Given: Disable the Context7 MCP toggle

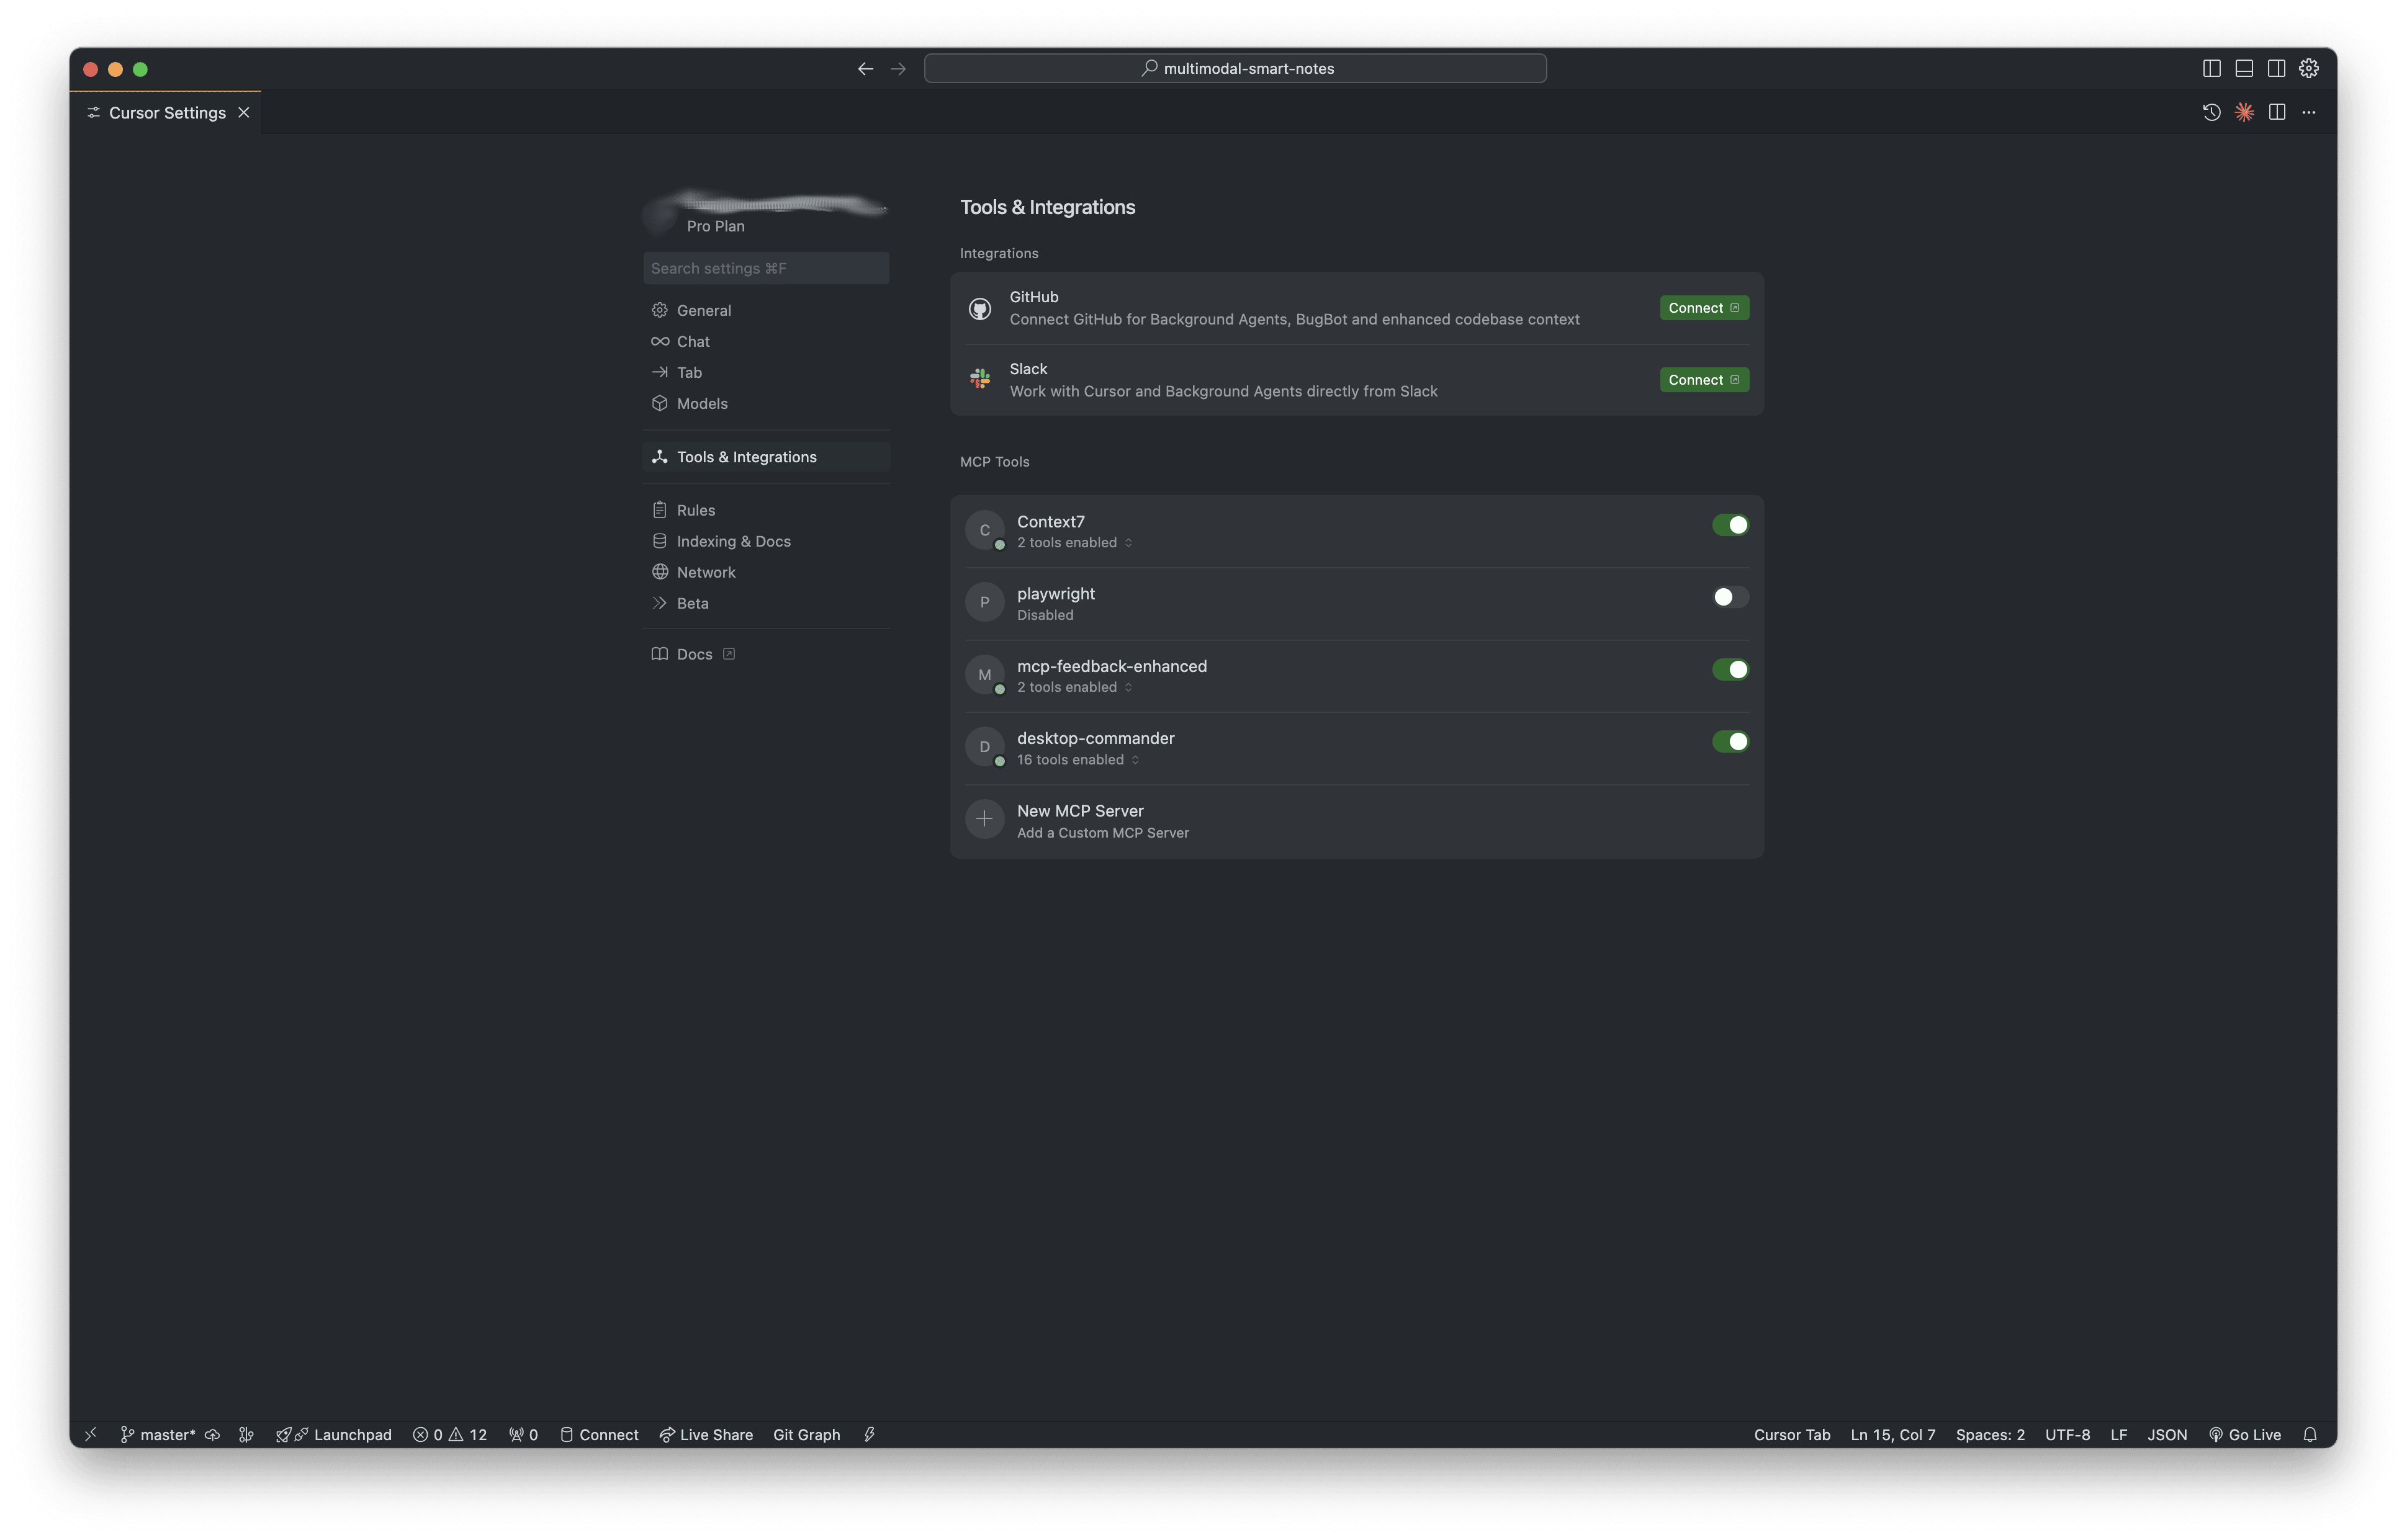Looking at the screenshot, I should point(1730,525).
